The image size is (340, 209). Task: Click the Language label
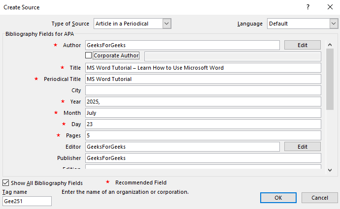250,24
